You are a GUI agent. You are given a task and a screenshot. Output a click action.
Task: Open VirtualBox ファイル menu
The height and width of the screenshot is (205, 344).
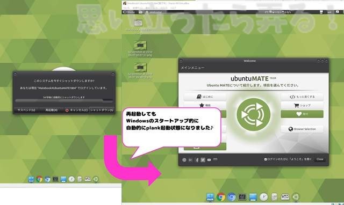click(126, 8)
